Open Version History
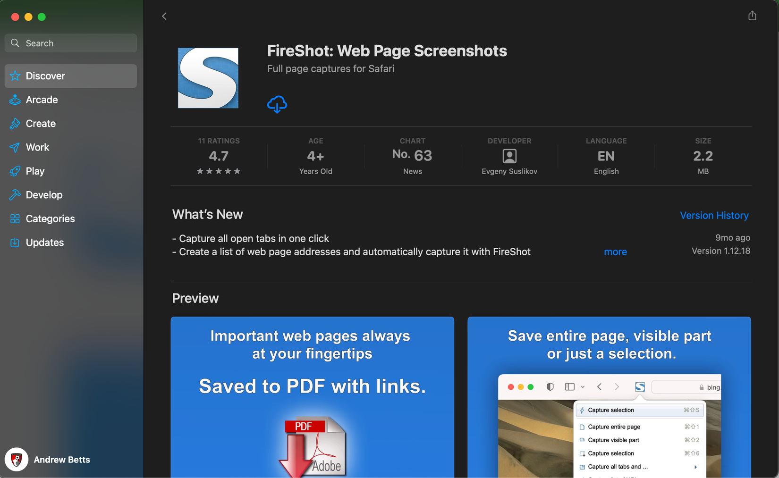This screenshot has height=478, width=779. [714, 215]
